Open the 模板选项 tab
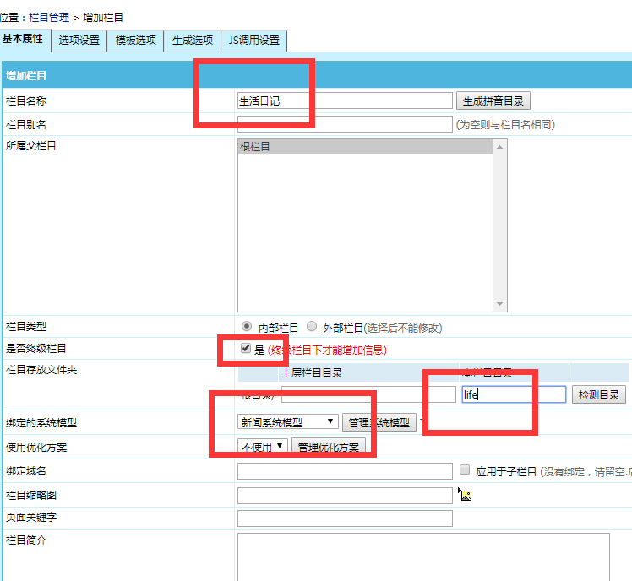632x581 pixels. pos(135,41)
